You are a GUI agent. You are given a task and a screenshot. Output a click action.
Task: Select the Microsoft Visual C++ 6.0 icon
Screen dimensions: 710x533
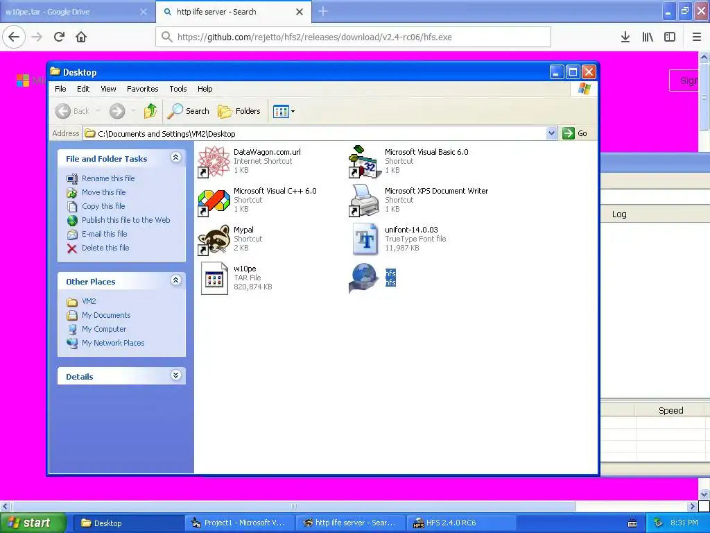point(214,201)
